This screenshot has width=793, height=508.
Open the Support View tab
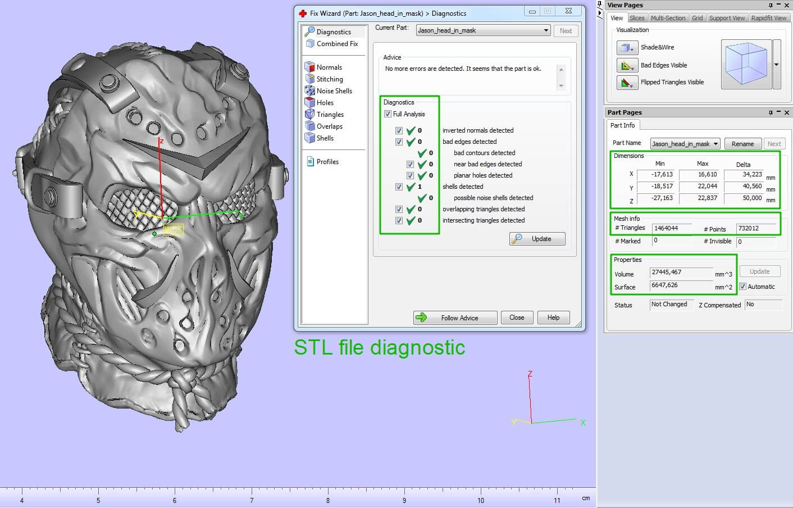[726, 18]
